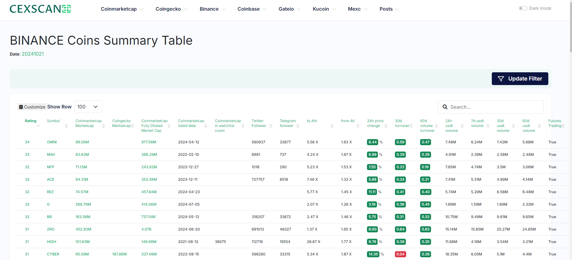Open the REZ symbol link
Image resolution: width=572 pixels, height=260 pixels.
(x=50, y=192)
